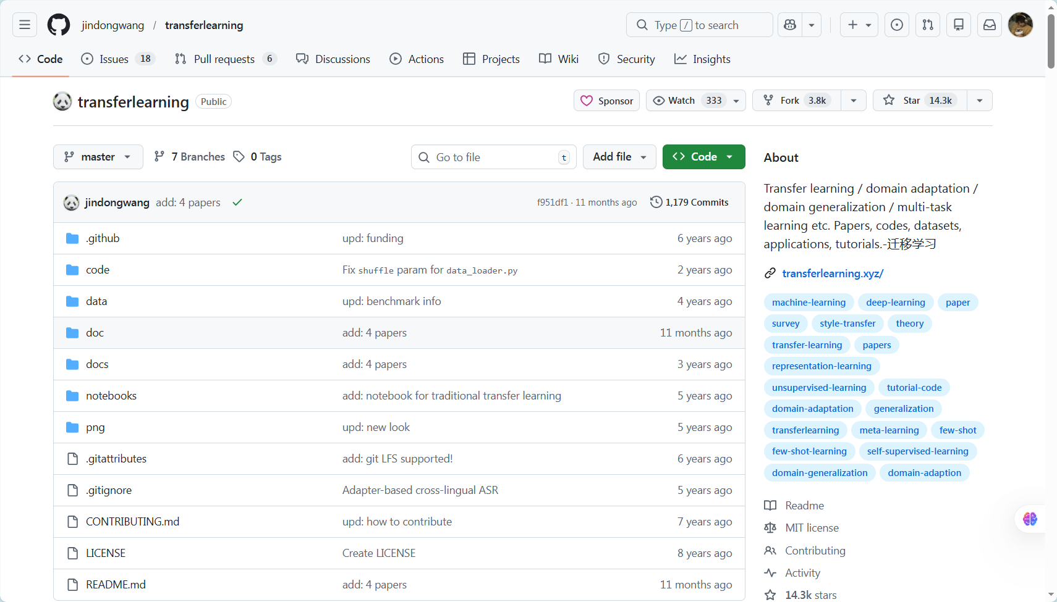This screenshot has height=602, width=1057.
Task: Fork the repository
Action: point(797,101)
